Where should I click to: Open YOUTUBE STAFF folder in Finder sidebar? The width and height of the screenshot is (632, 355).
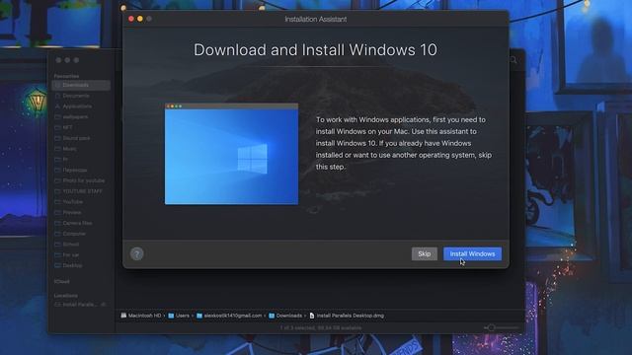tap(81, 191)
